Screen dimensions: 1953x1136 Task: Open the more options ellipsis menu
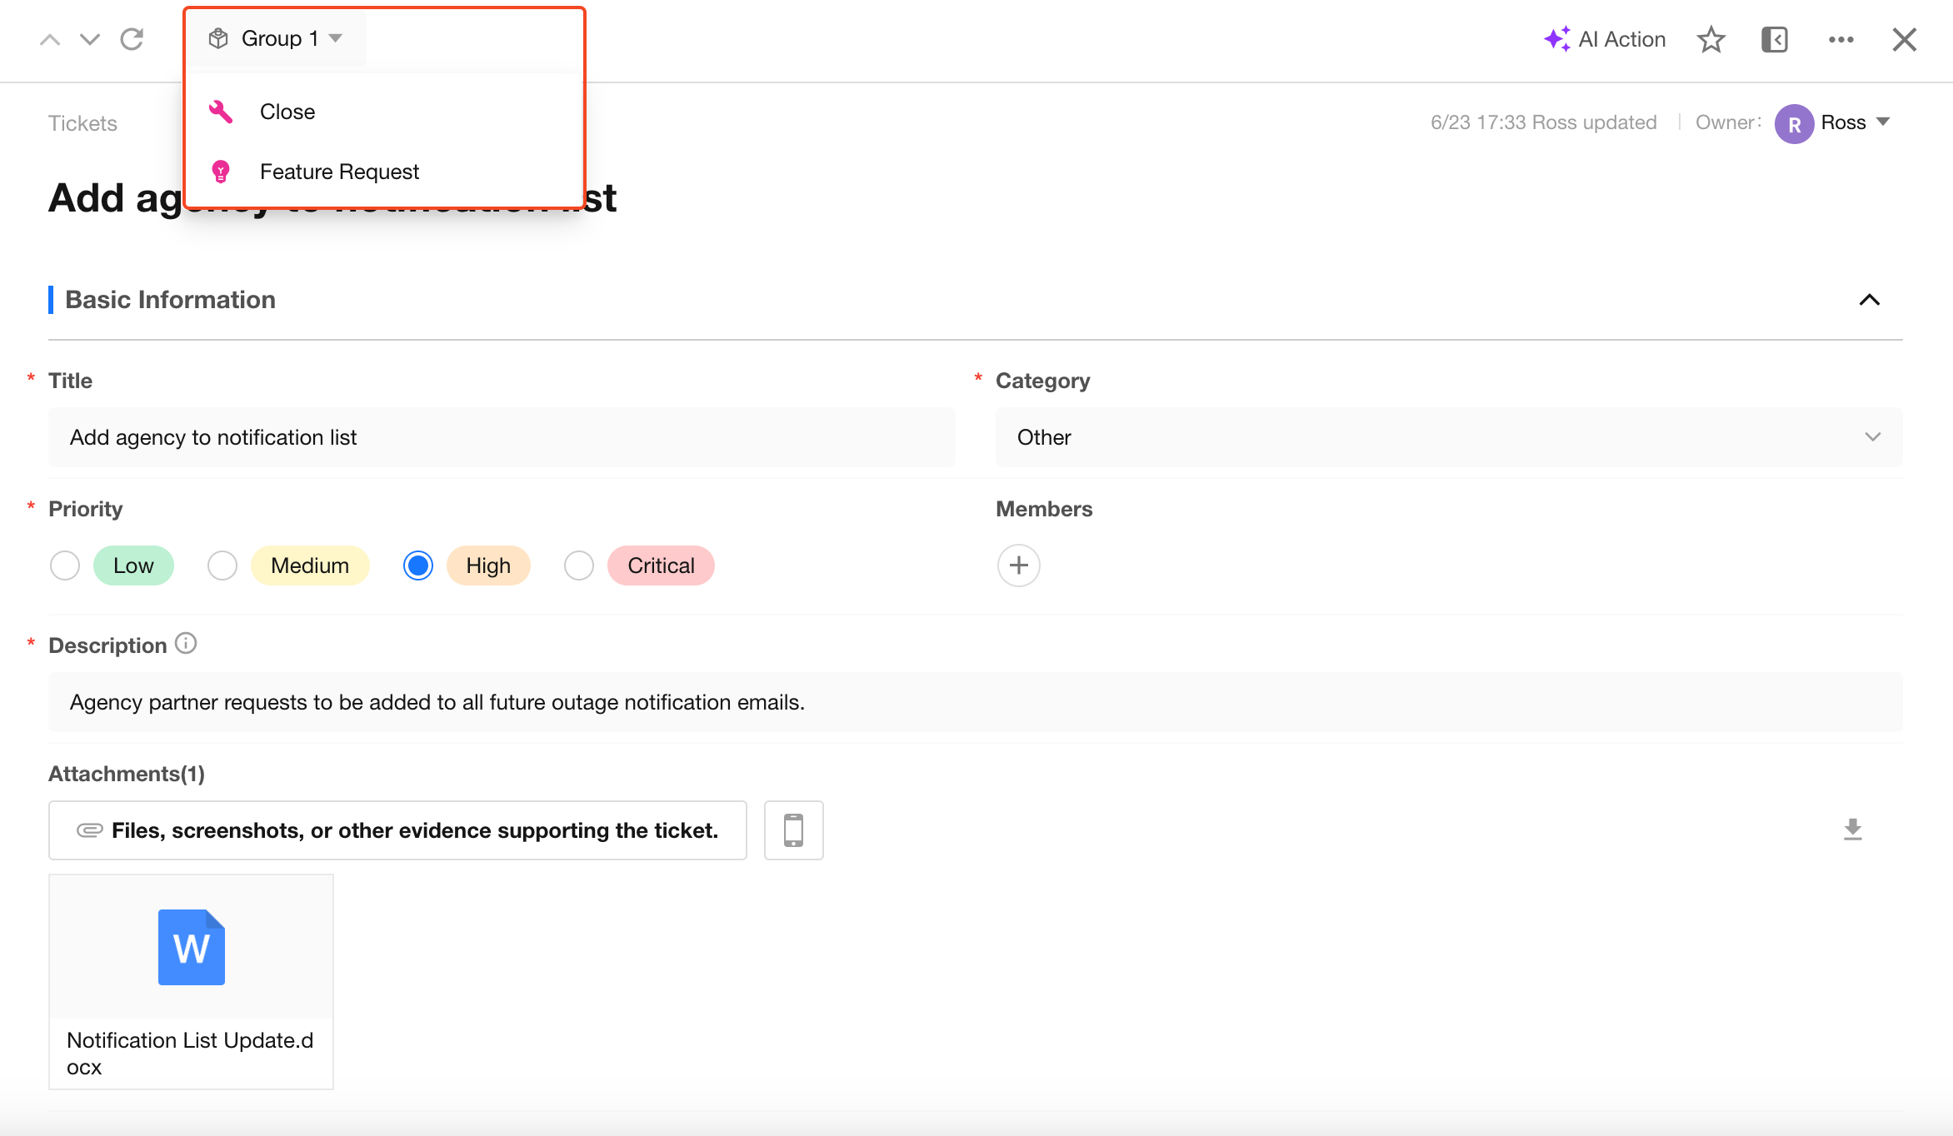(x=1841, y=39)
